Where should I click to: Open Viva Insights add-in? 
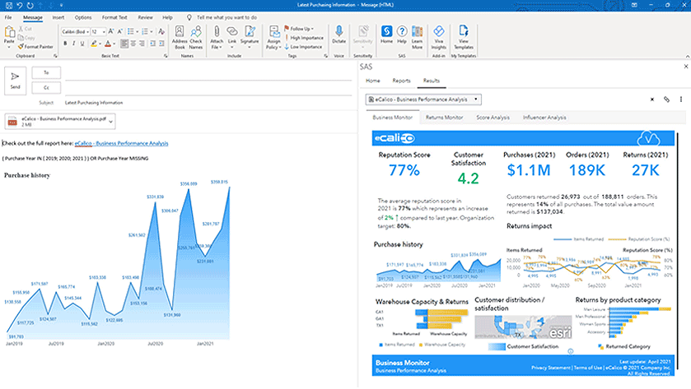pos(438,37)
